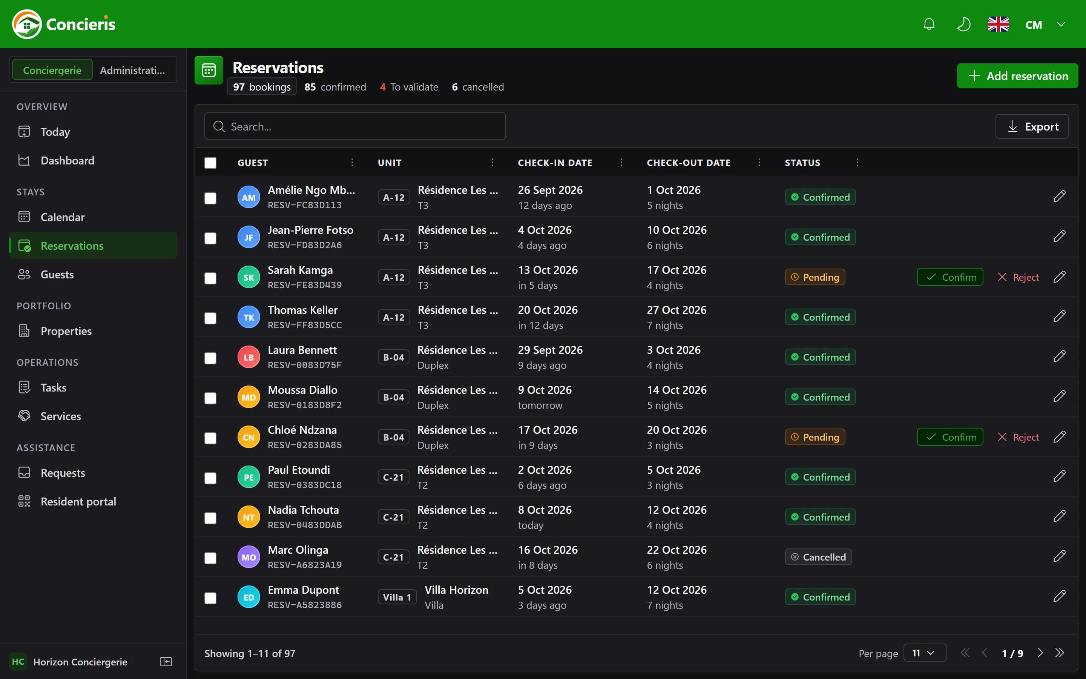Select Nadia Tchouta's row checkbox
Image resolution: width=1086 pixels, height=679 pixels.
[x=210, y=518]
